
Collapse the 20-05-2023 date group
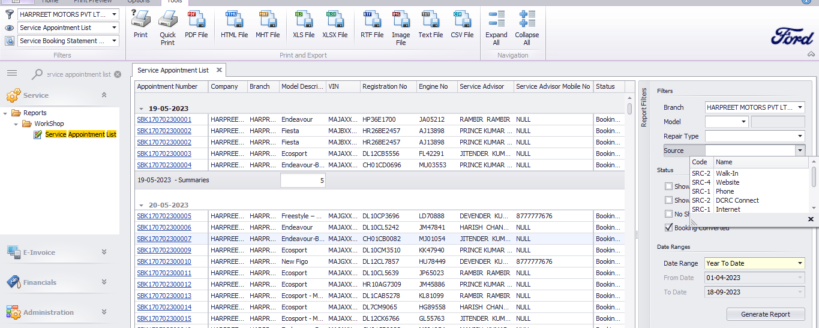(x=142, y=205)
